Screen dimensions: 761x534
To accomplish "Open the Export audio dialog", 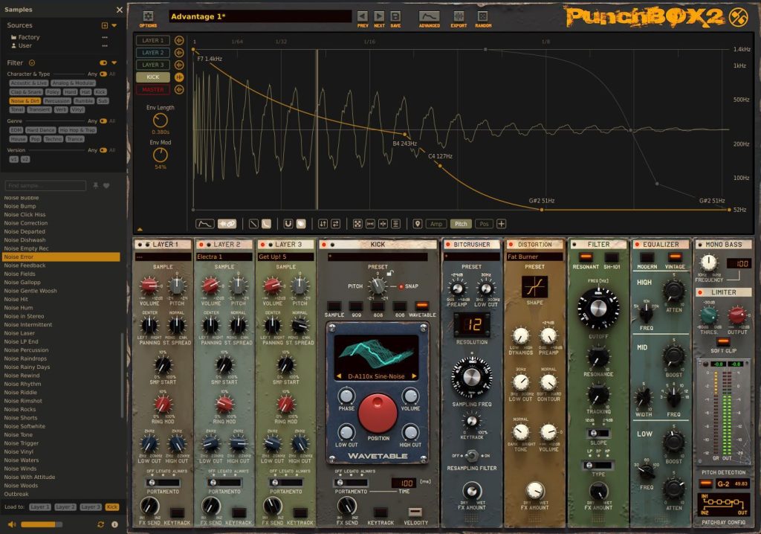I will (x=459, y=16).
